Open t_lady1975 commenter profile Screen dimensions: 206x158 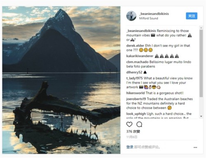[134, 78]
